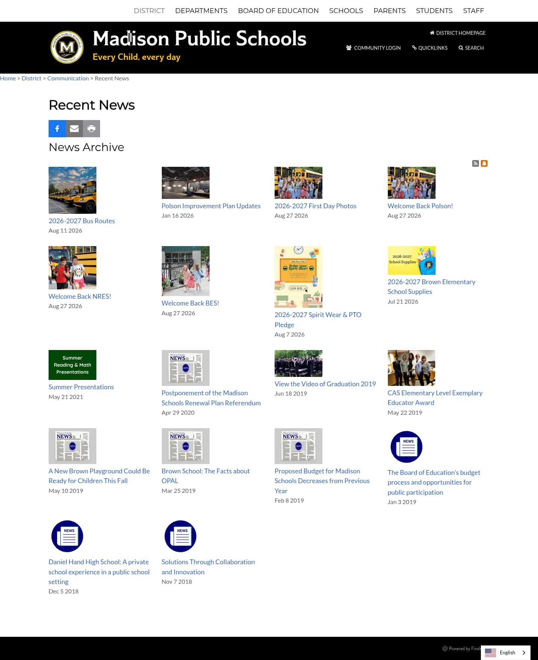This screenshot has width=538, height=660.
Task: Open the Search tool
Action: [471, 48]
